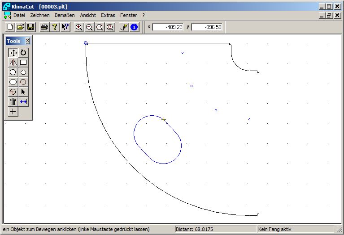Image resolution: width=344 pixels, height=235 pixels.
Task: Select the Polygon drawing tool
Action: click(x=23, y=72)
